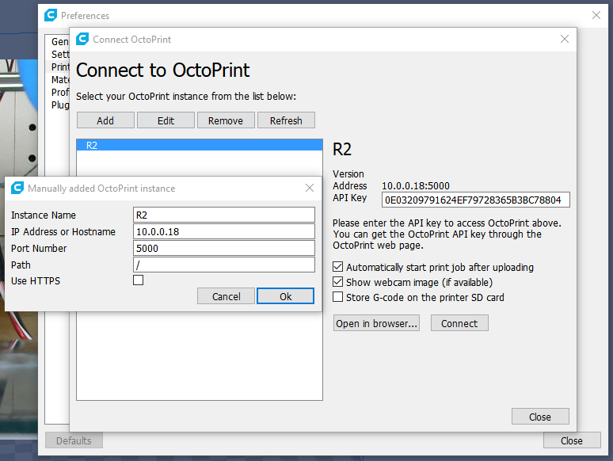Enable the Use HTTPS checkbox
Viewport: 613px width, 461px height.
139,280
